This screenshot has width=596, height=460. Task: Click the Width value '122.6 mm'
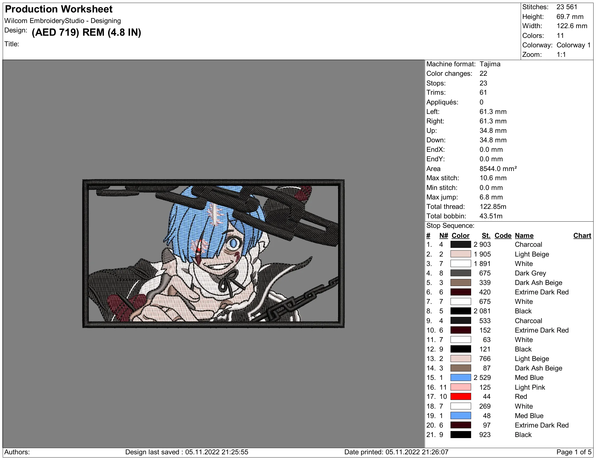(x=572, y=26)
